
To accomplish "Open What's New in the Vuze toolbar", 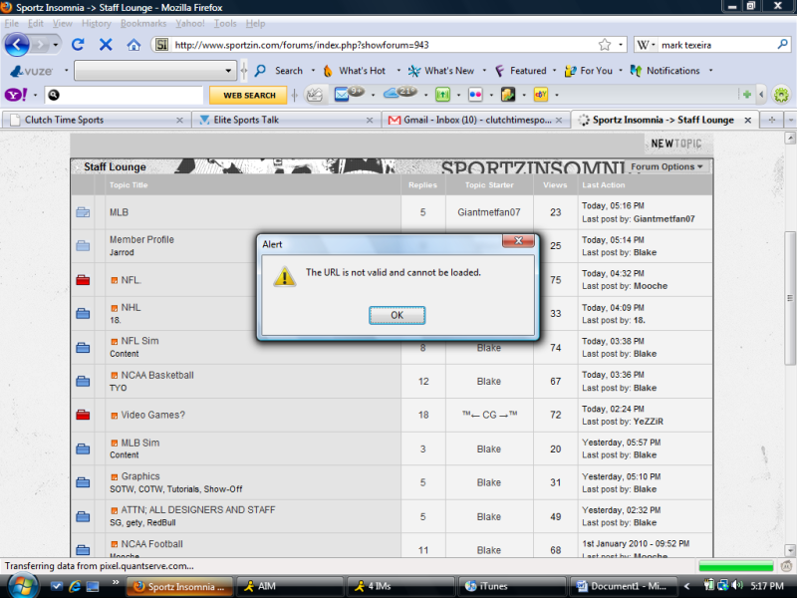I will click(441, 71).
